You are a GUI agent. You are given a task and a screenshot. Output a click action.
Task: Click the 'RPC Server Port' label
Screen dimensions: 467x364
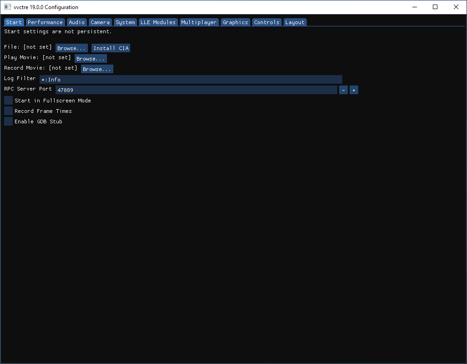(x=28, y=89)
